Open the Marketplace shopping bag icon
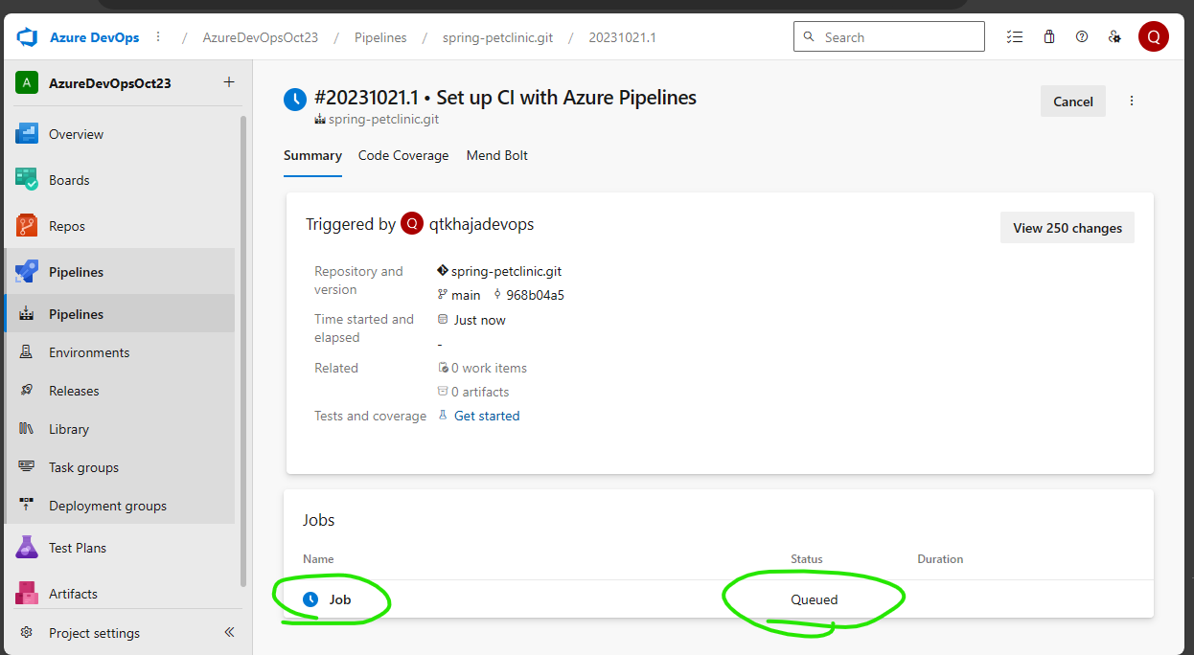Viewport: 1194px width, 655px height. [1049, 37]
